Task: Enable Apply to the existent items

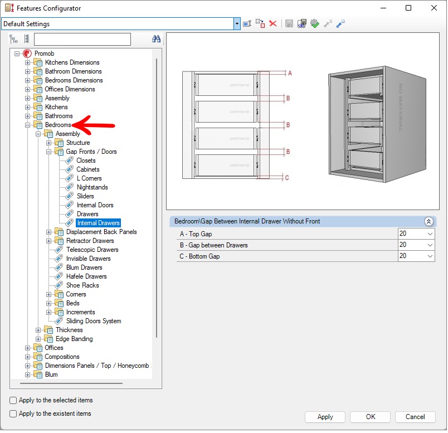Action: click(13, 413)
